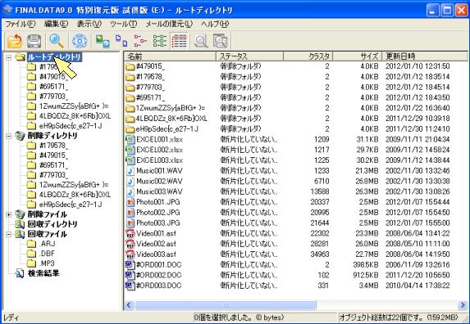The width and height of the screenshot is (470, 324).
Task: Collapse the 削除ディレクトリ tree node
Action: 9,136
